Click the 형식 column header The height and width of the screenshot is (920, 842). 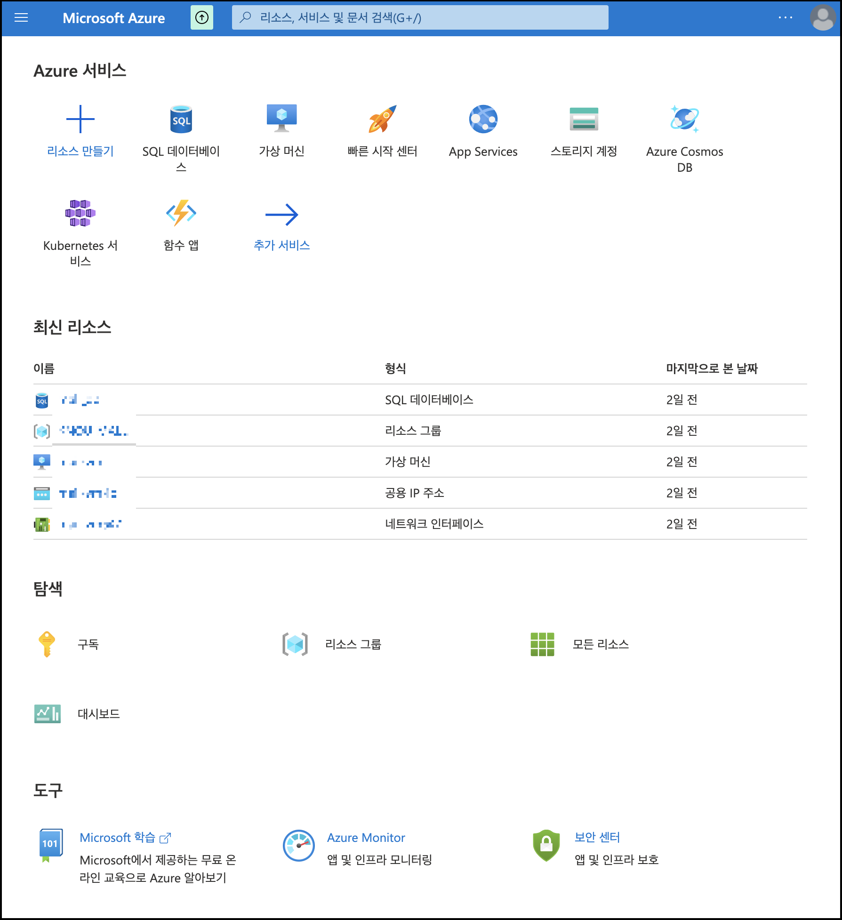(x=395, y=368)
